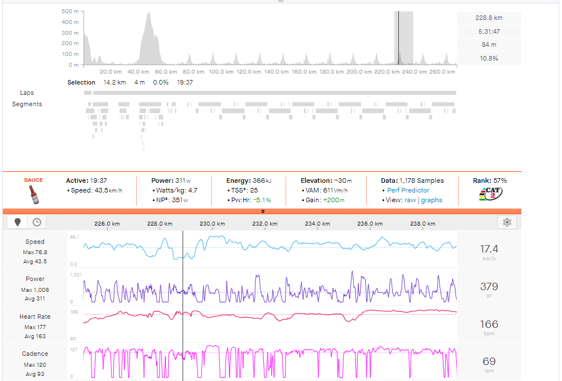Screen dimensions: 562x381
Task: Select the Cadence stream label
Action: (35, 354)
